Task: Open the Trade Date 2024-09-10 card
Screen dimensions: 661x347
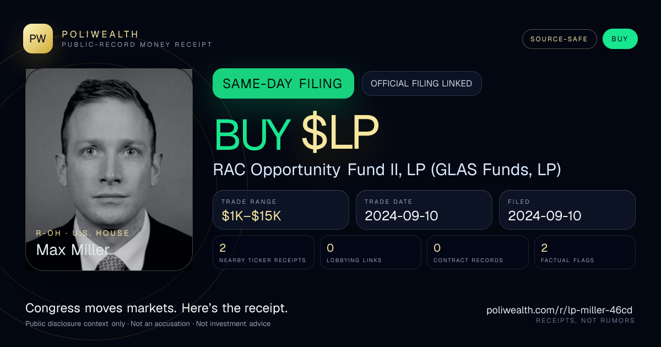Action: (x=424, y=210)
